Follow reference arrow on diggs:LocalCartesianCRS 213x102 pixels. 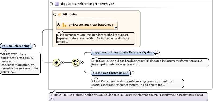130,75
